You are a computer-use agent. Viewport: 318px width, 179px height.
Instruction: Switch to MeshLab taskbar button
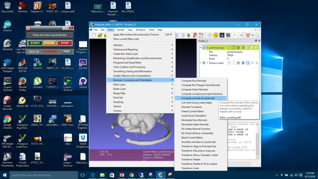[161, 175]
